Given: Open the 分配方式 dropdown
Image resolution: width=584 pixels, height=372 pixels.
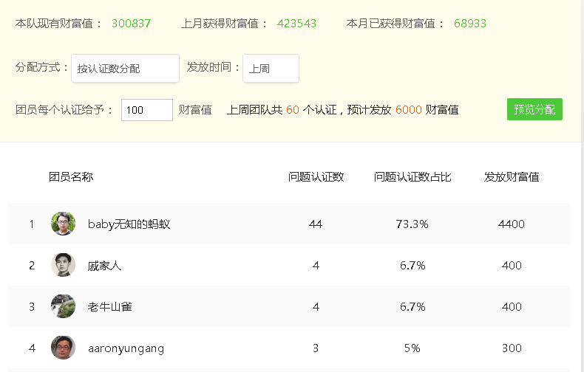Looking at the screenshot, I should click(x=125, y=69).
